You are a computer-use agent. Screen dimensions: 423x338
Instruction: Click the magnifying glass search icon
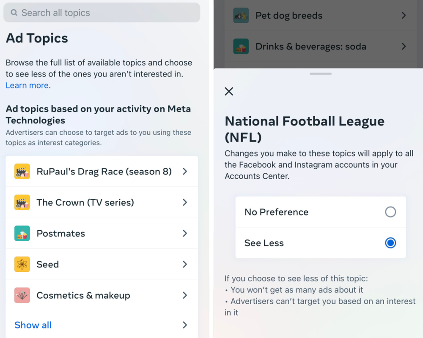14,13
